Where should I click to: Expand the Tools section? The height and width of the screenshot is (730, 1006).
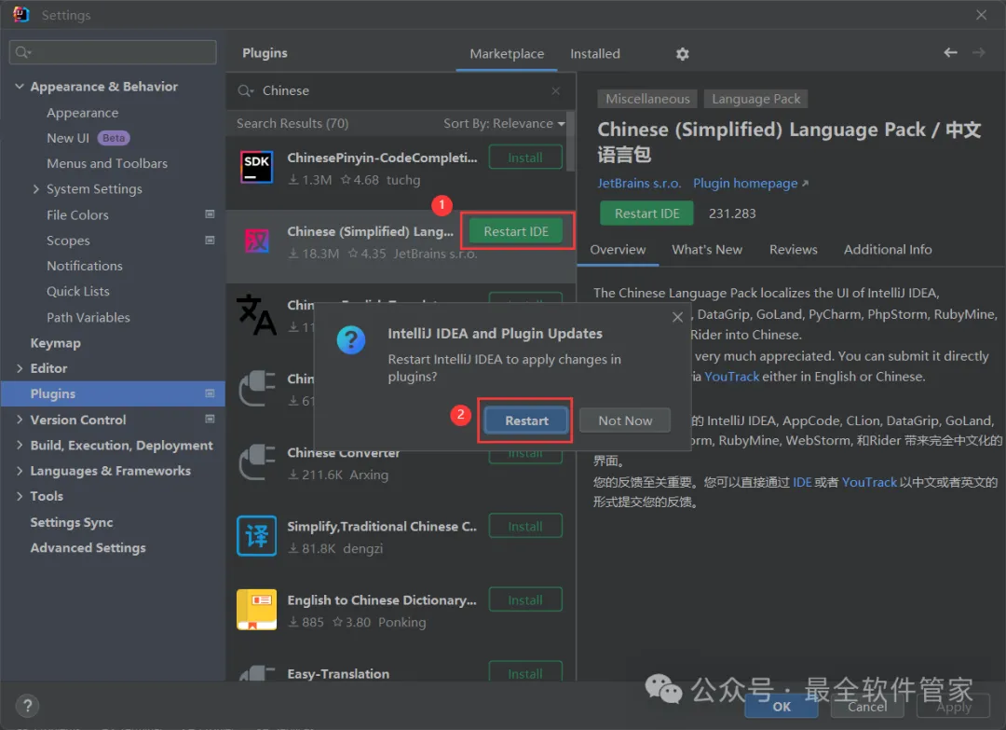pos(20,496)
